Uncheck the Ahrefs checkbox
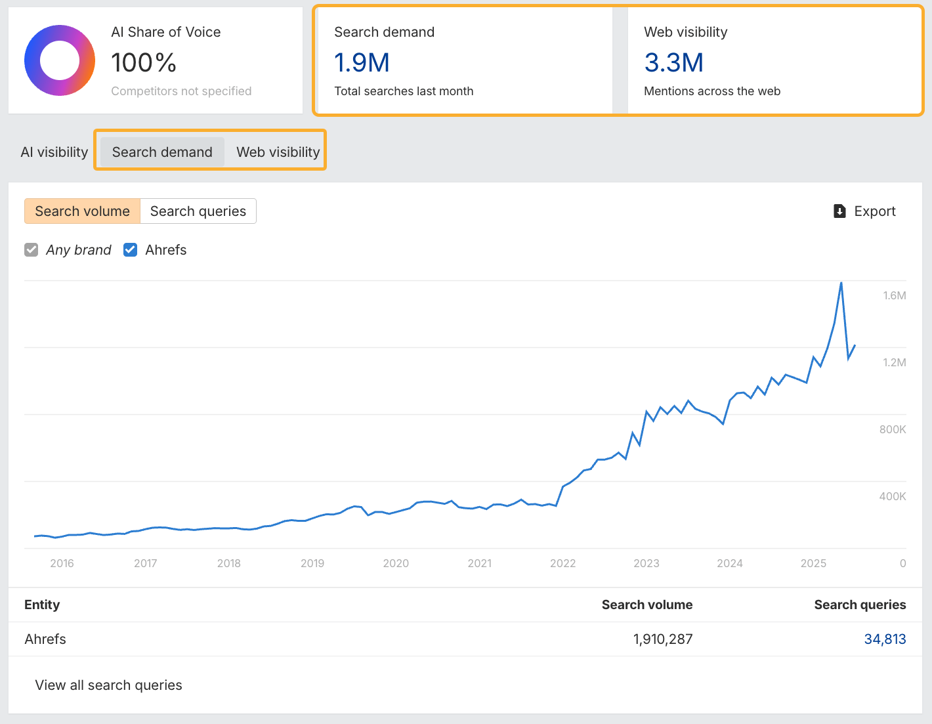Viewport: 932px width, 724px height. coord(131,250)
